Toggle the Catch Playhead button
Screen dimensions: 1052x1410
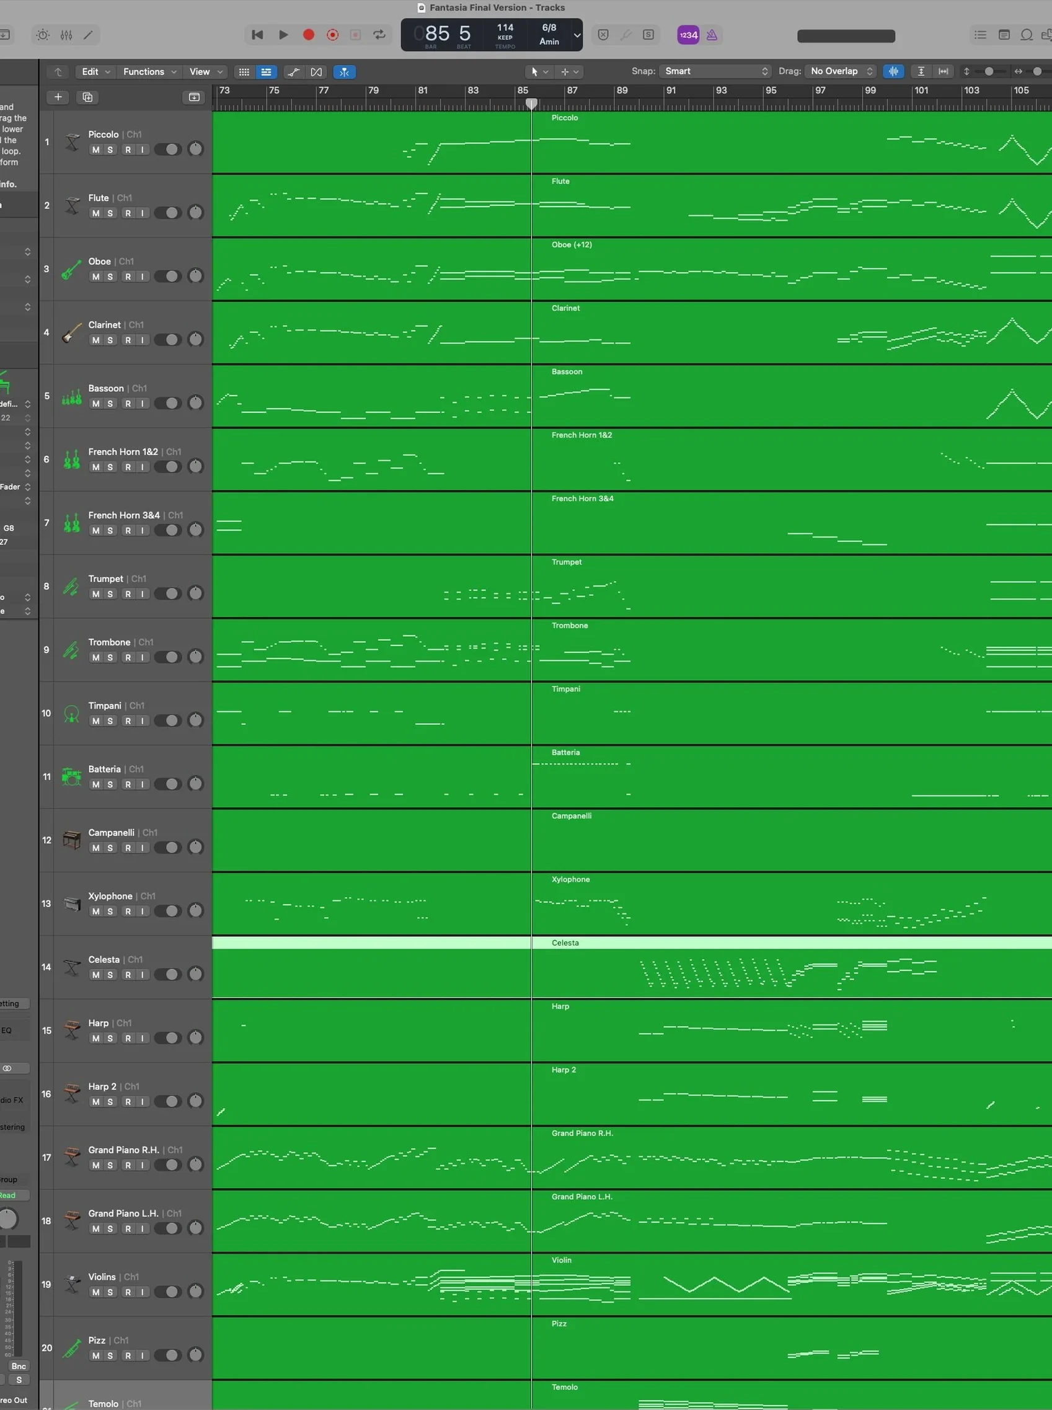(345, 72)
